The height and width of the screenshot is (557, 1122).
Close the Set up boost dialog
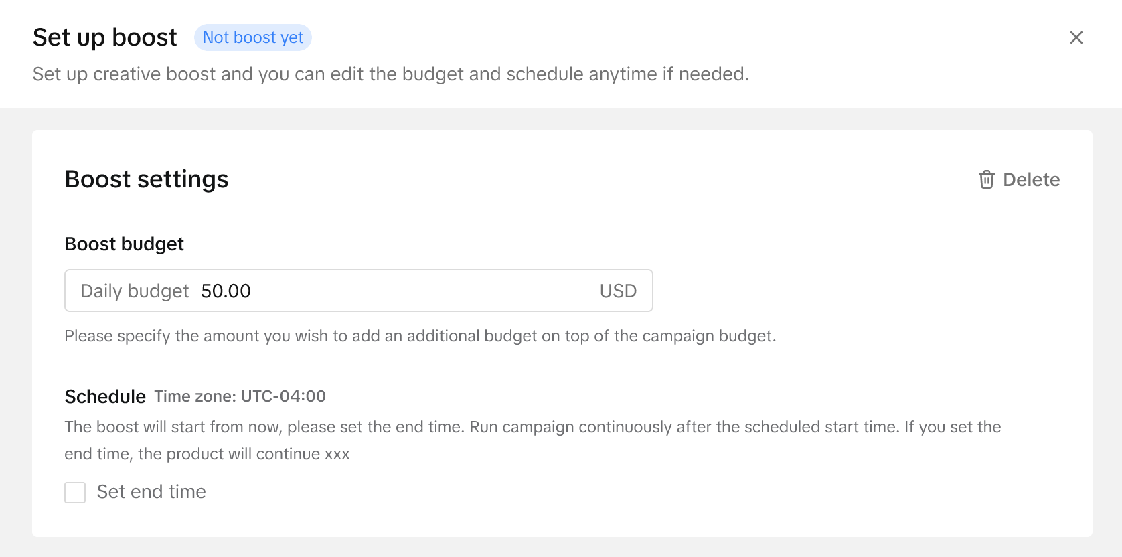1076,37
